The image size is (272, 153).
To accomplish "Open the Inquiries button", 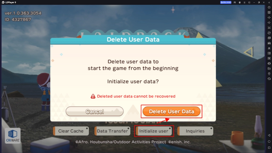I will [195, 131].
